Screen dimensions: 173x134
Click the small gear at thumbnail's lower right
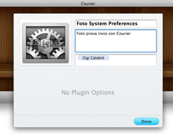pyautogui.click(x=59, y=54)
